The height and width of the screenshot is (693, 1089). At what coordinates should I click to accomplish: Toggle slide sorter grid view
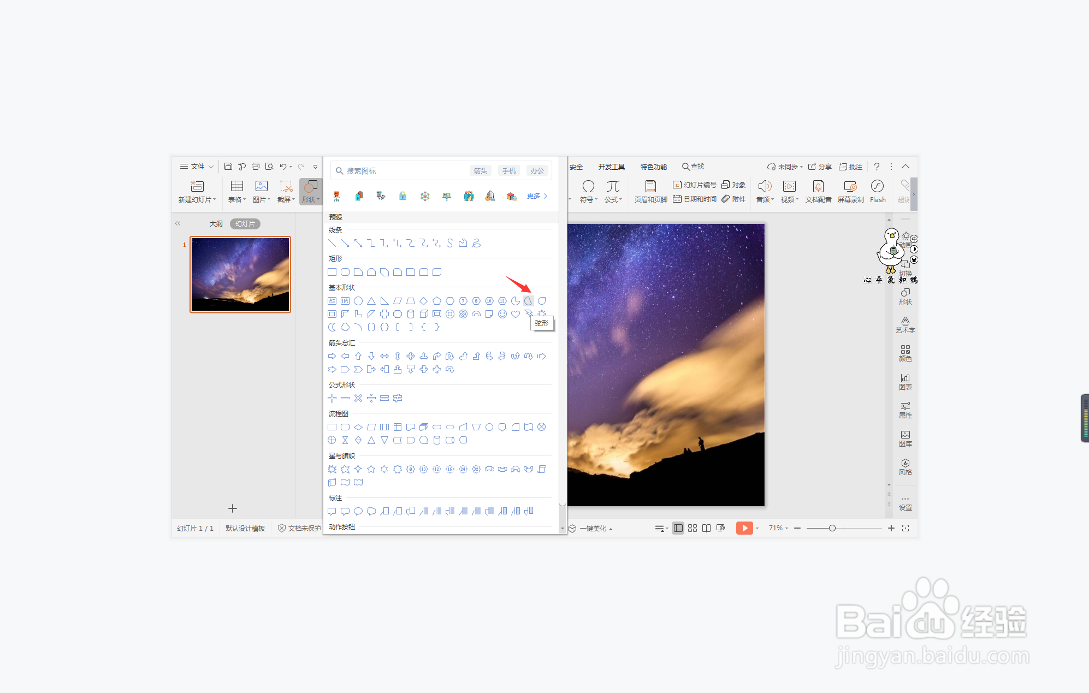pyautogui.click(x=693, y=528)
